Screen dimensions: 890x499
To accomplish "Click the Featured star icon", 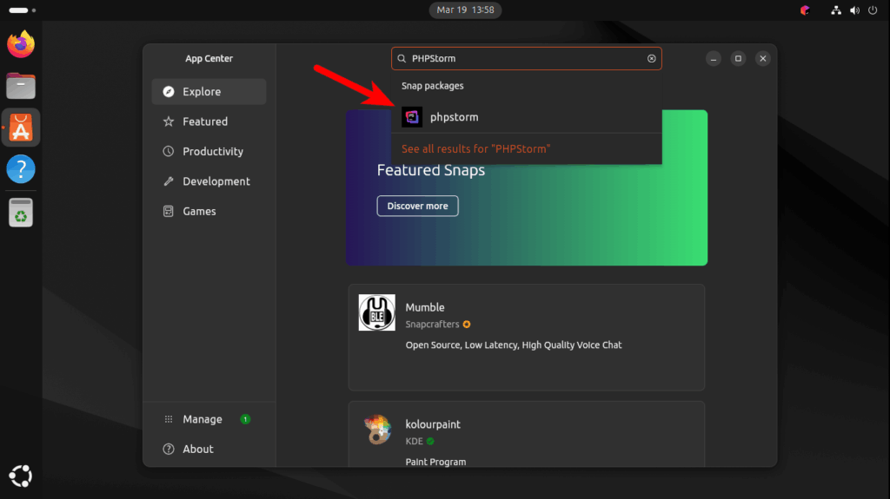I will [169, 121].
